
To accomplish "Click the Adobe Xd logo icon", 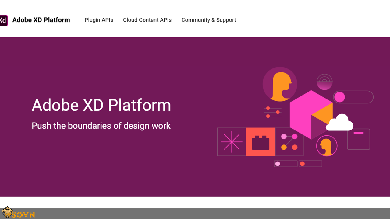I will [x=3, y=20].
